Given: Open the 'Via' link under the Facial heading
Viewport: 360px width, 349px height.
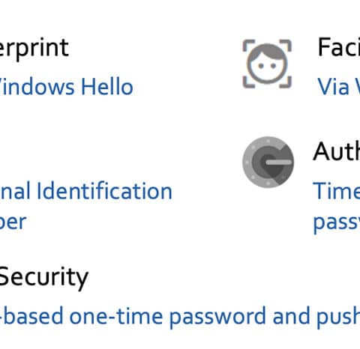Looking at the screenshot, I should [333, 86].
